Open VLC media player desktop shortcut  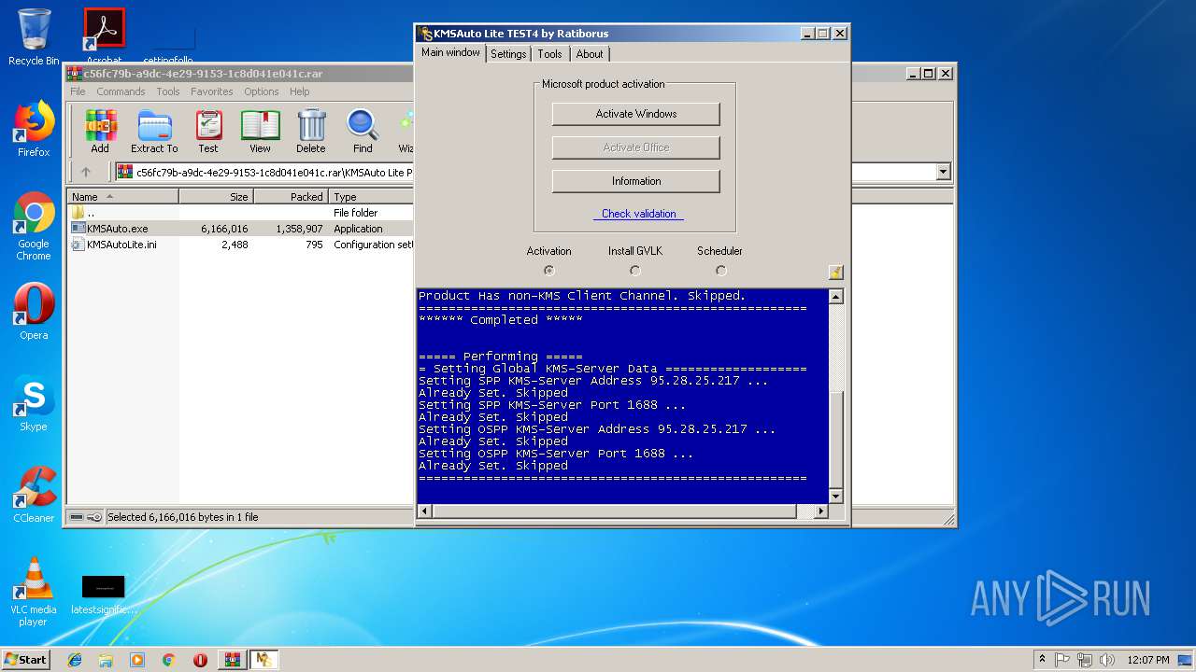click(x=34, y=592)
